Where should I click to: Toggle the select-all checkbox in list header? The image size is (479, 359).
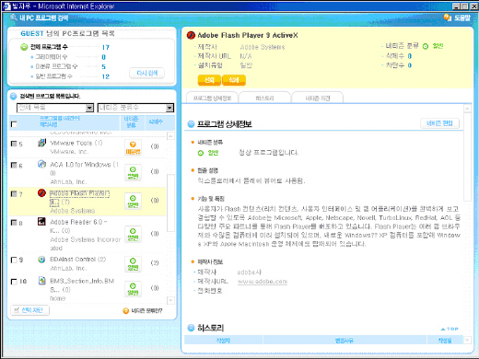(14, 124)
